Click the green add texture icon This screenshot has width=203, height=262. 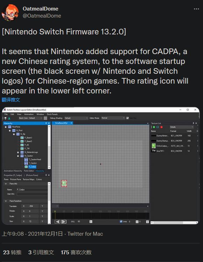pos(154,127)
